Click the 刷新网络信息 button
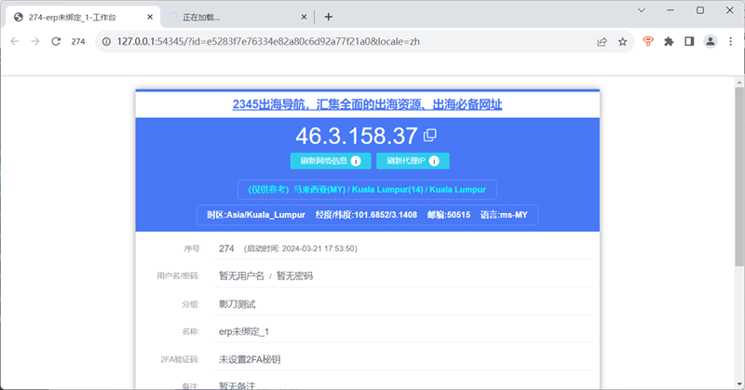The height and width of the screenshot is (390, 745). tap(331, 161)
